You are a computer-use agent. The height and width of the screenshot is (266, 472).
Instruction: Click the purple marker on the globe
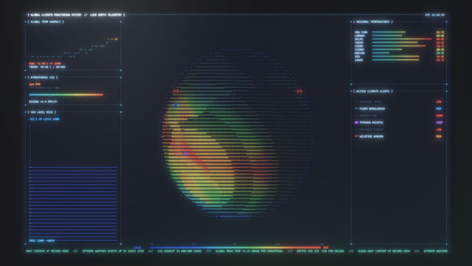pos(185,154)
